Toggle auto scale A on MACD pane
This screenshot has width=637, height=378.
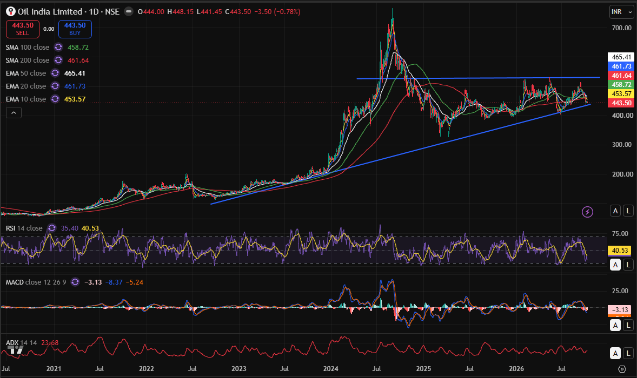click(615, 325)
